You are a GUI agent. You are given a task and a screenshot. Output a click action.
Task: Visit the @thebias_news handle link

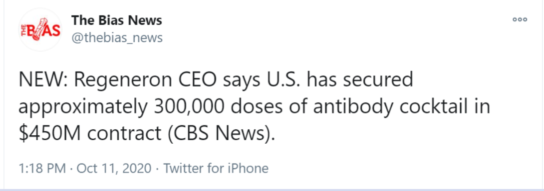pyautogui.click(x=117, y=38)
